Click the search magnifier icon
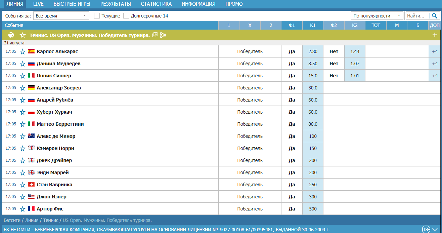 (x=435, y=16)
